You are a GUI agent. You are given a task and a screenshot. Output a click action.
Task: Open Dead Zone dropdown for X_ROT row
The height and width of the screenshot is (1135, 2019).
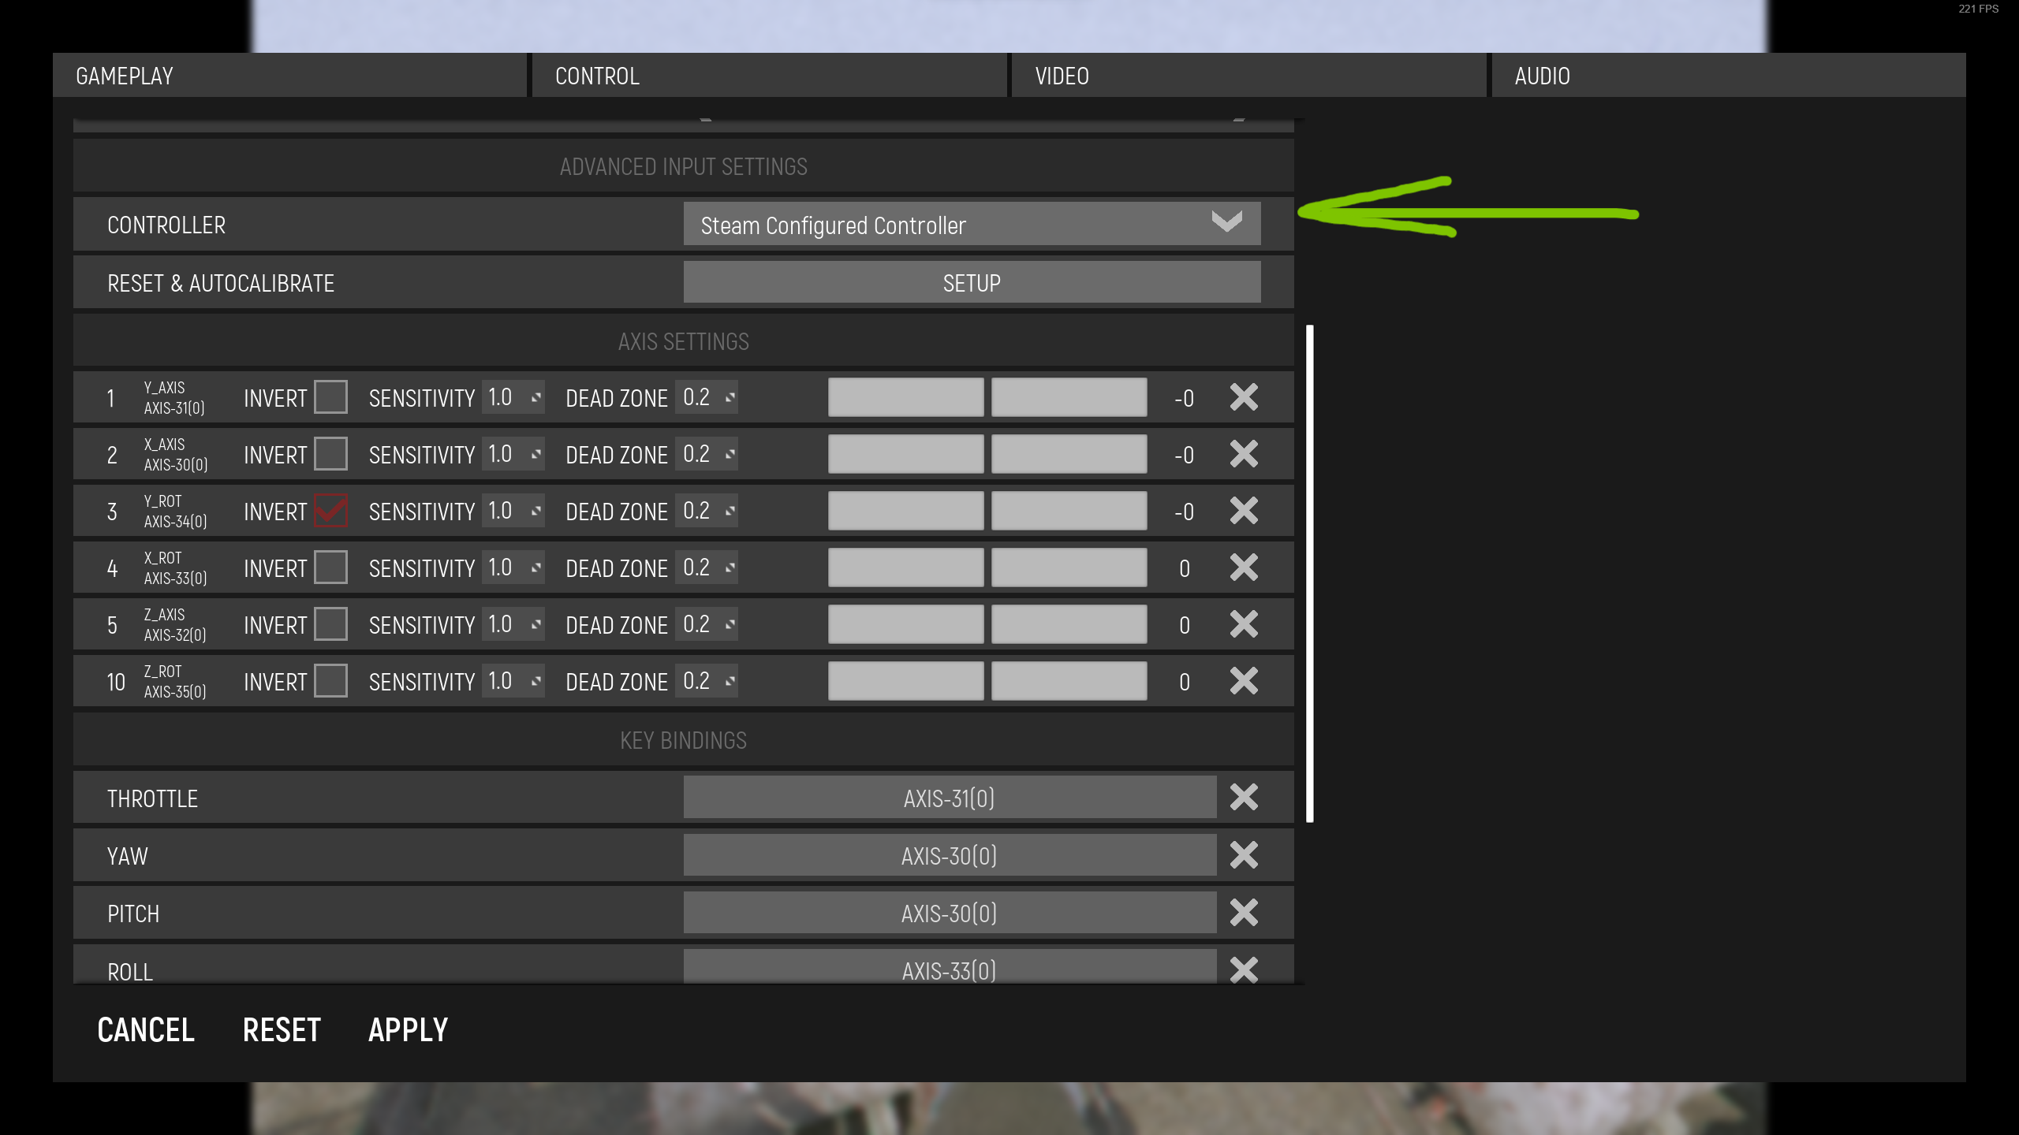[708, 567]
